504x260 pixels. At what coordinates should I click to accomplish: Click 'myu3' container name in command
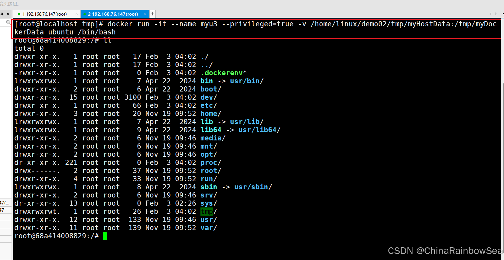coord(209,24)
